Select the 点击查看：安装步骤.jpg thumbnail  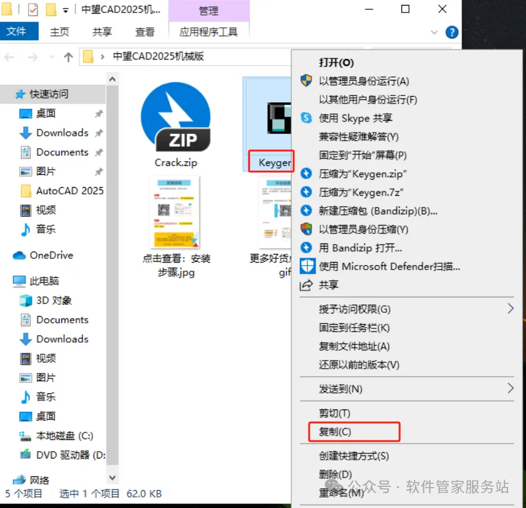tap(176, 212)
